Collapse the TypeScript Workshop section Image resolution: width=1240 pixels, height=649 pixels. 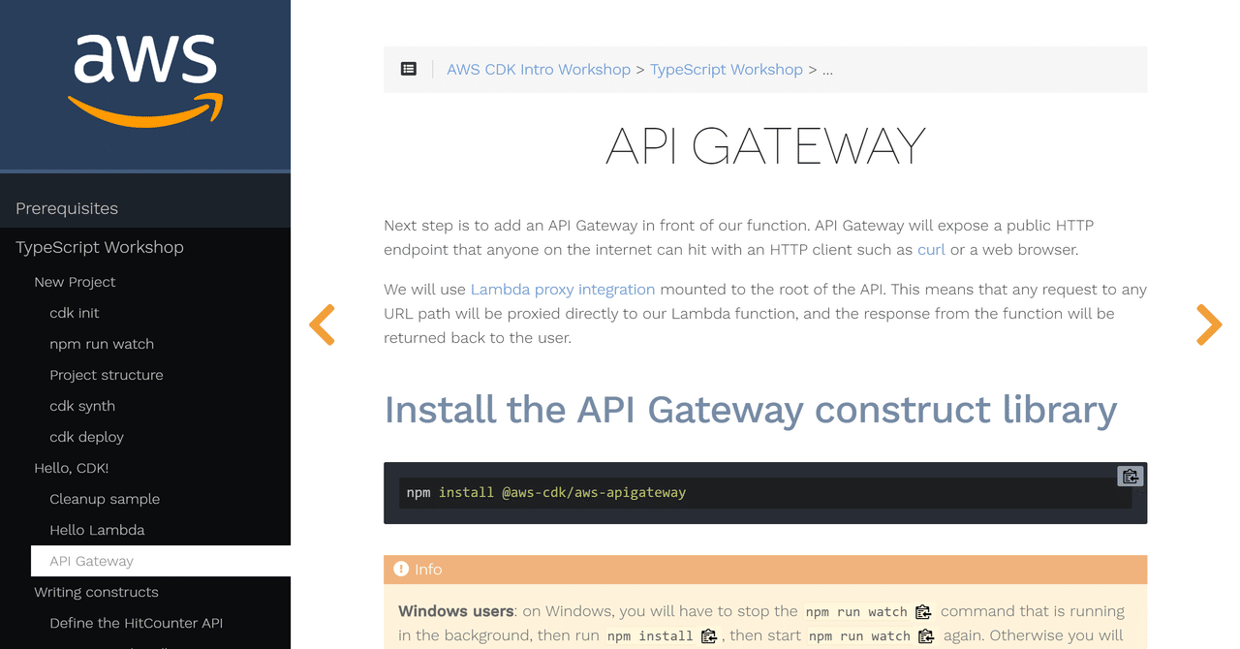[x=99, y=247]
